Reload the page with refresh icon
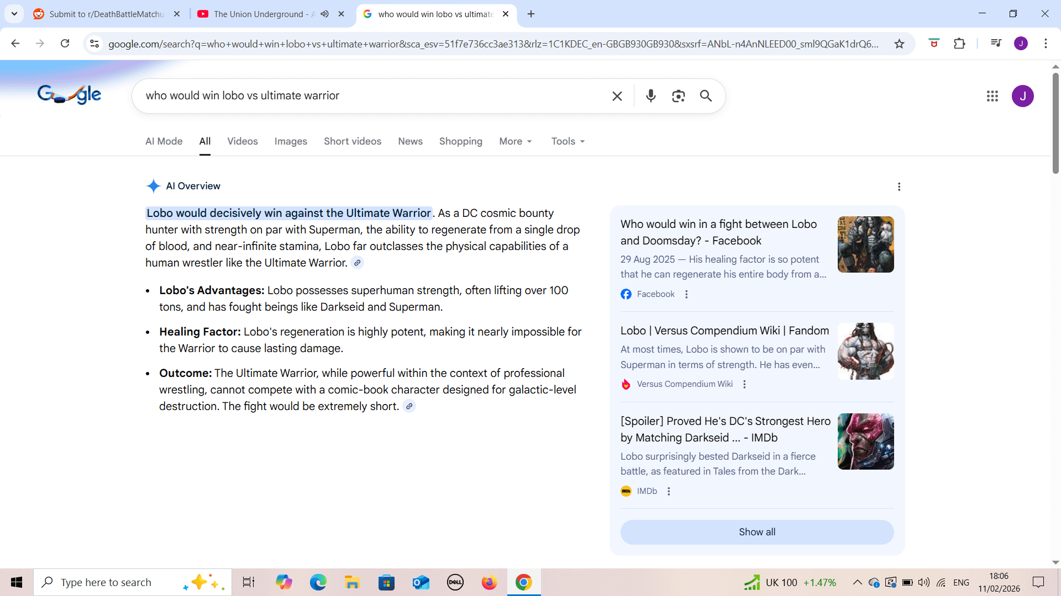This screenshot has width=1061, height=596. tap(65, 44)
